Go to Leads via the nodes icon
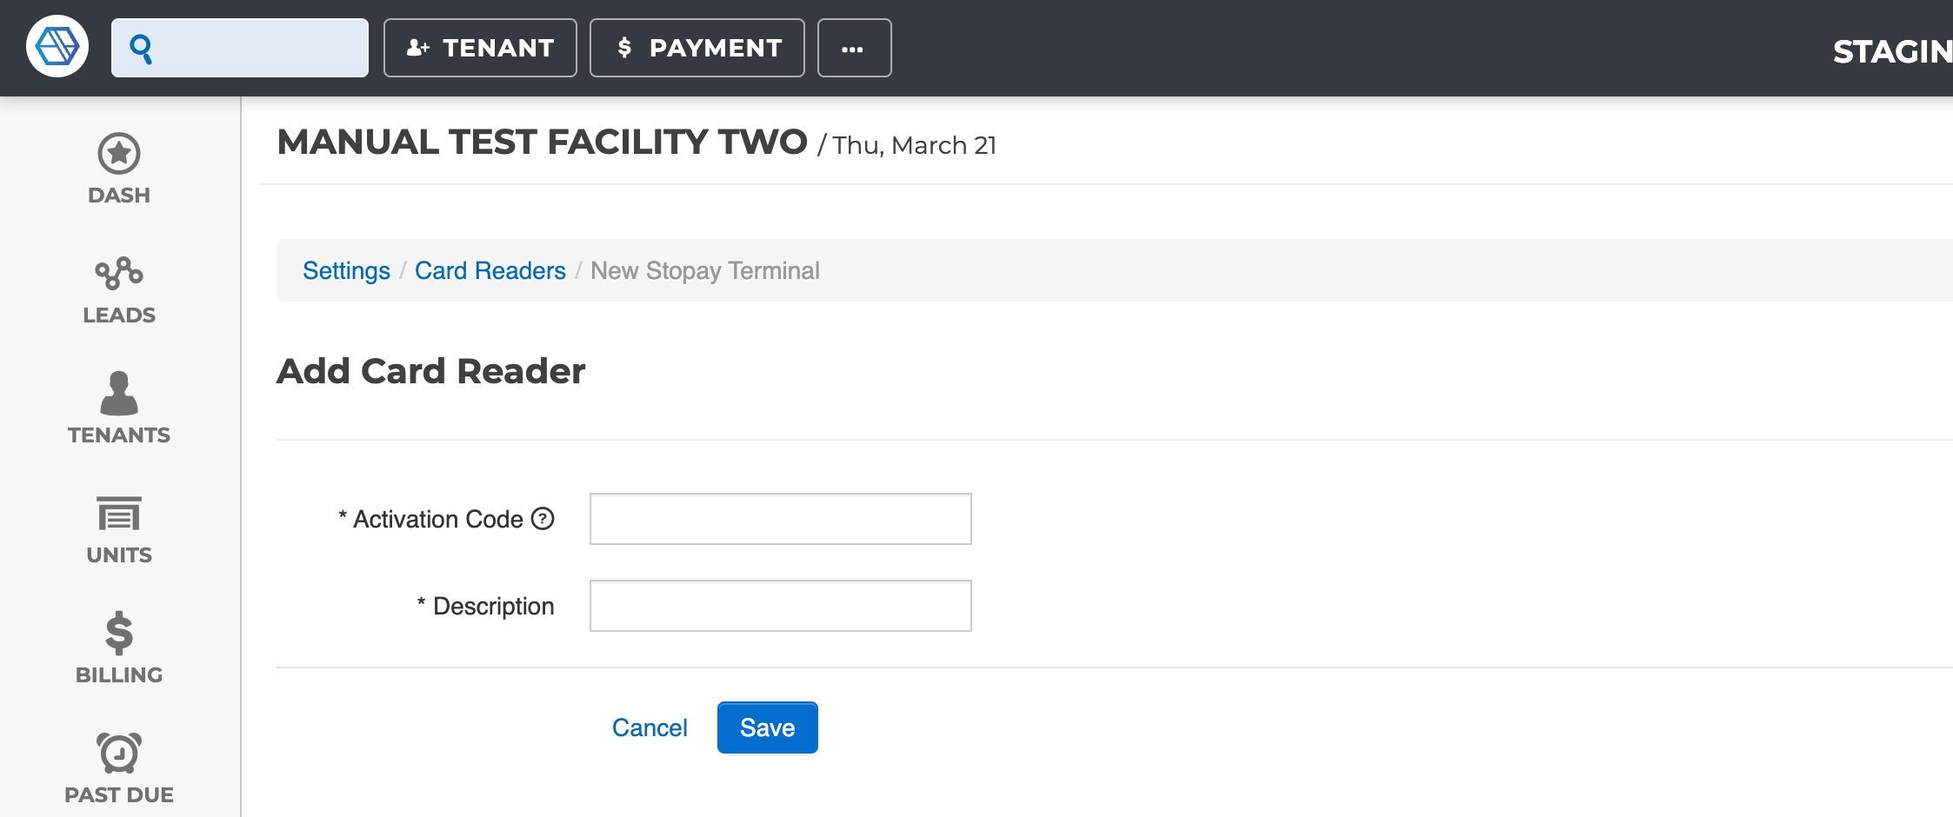The width and height of the screenshot is (1953, 817). coord(119,273)
